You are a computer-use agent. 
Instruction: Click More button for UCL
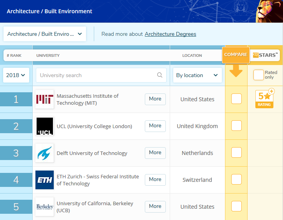(155, 126)
